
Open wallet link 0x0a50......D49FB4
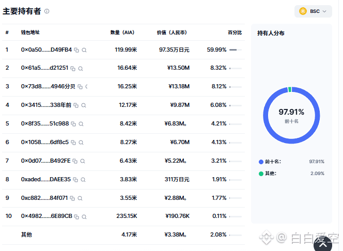46,50
